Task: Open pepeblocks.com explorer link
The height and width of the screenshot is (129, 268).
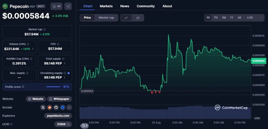Action: click(x=58, y=116)
